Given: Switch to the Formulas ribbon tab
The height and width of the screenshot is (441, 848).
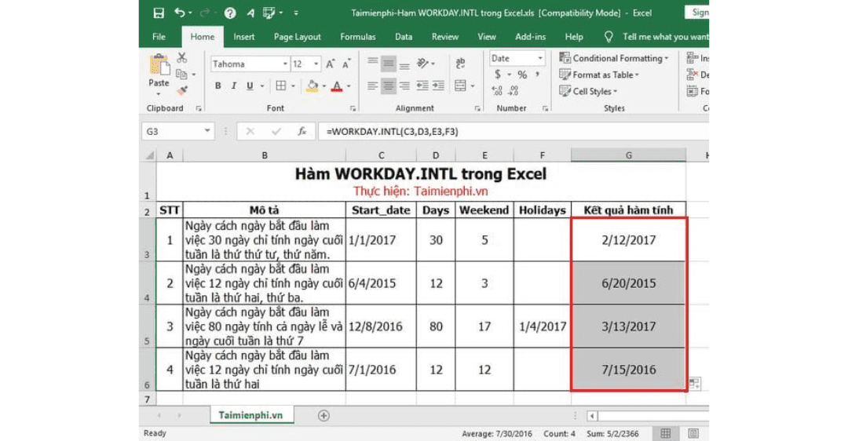Looking at the screenshot, I should tap(357, 37).
